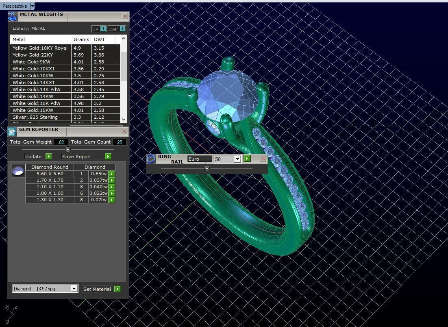
Task: Open the Diamond (3.52 spg) material dropdown
Action: (x=74, y=289)
